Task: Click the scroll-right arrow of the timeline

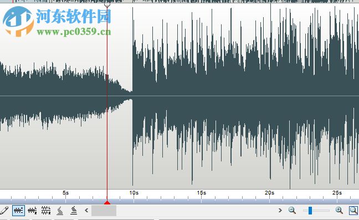Action: tap(280, 211)
